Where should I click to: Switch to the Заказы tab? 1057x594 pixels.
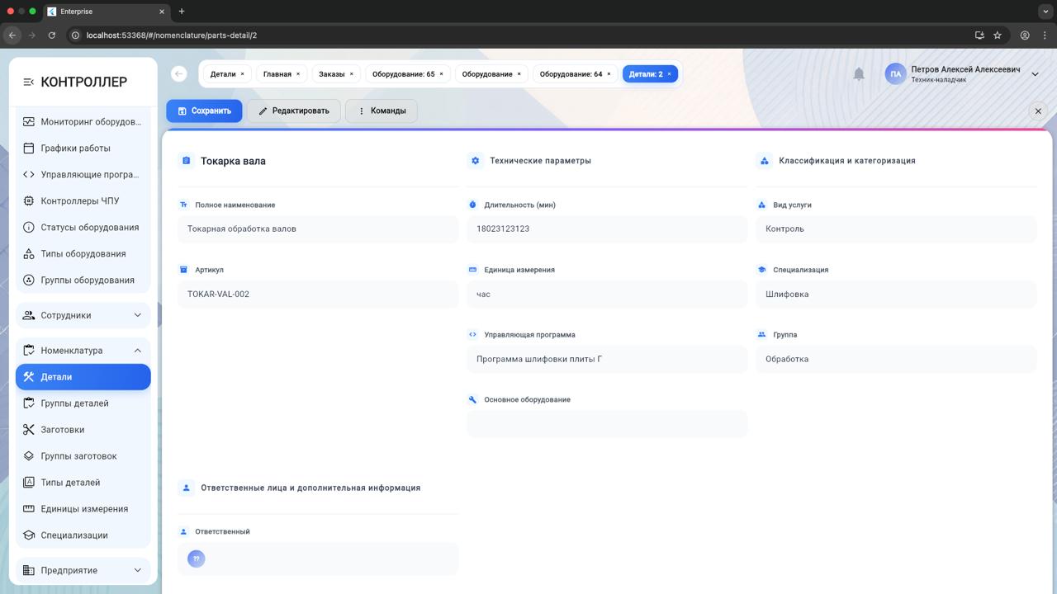pos(331,74)
